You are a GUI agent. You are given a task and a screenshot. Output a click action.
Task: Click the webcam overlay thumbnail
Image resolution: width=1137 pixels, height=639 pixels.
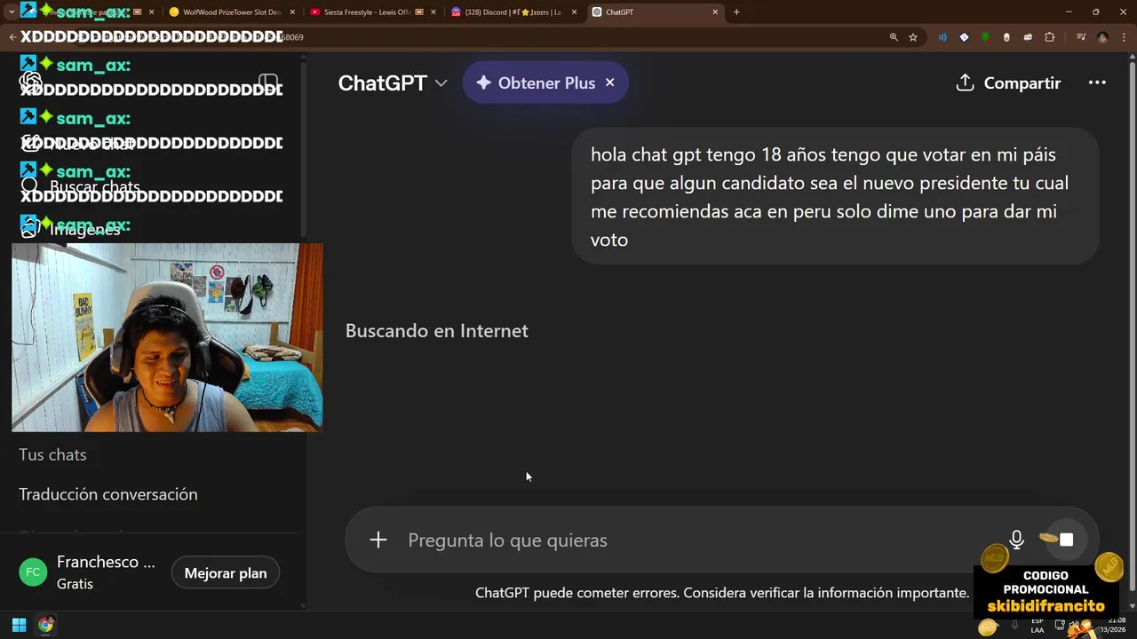pyautogui.click(x=167, y=337)
